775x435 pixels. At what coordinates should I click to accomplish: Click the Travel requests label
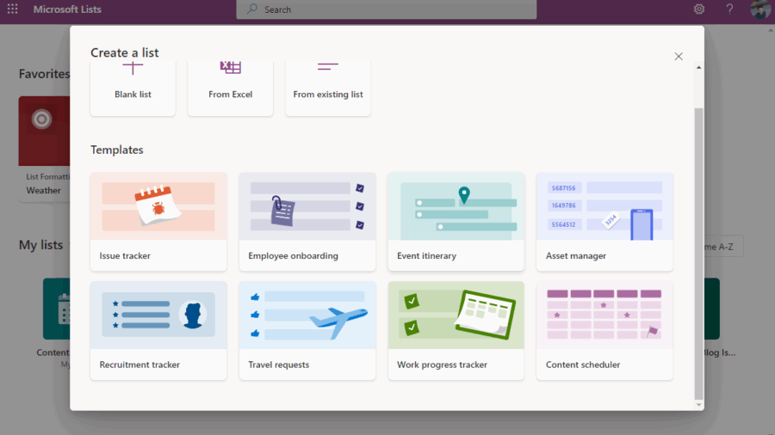tap(279, 365)
